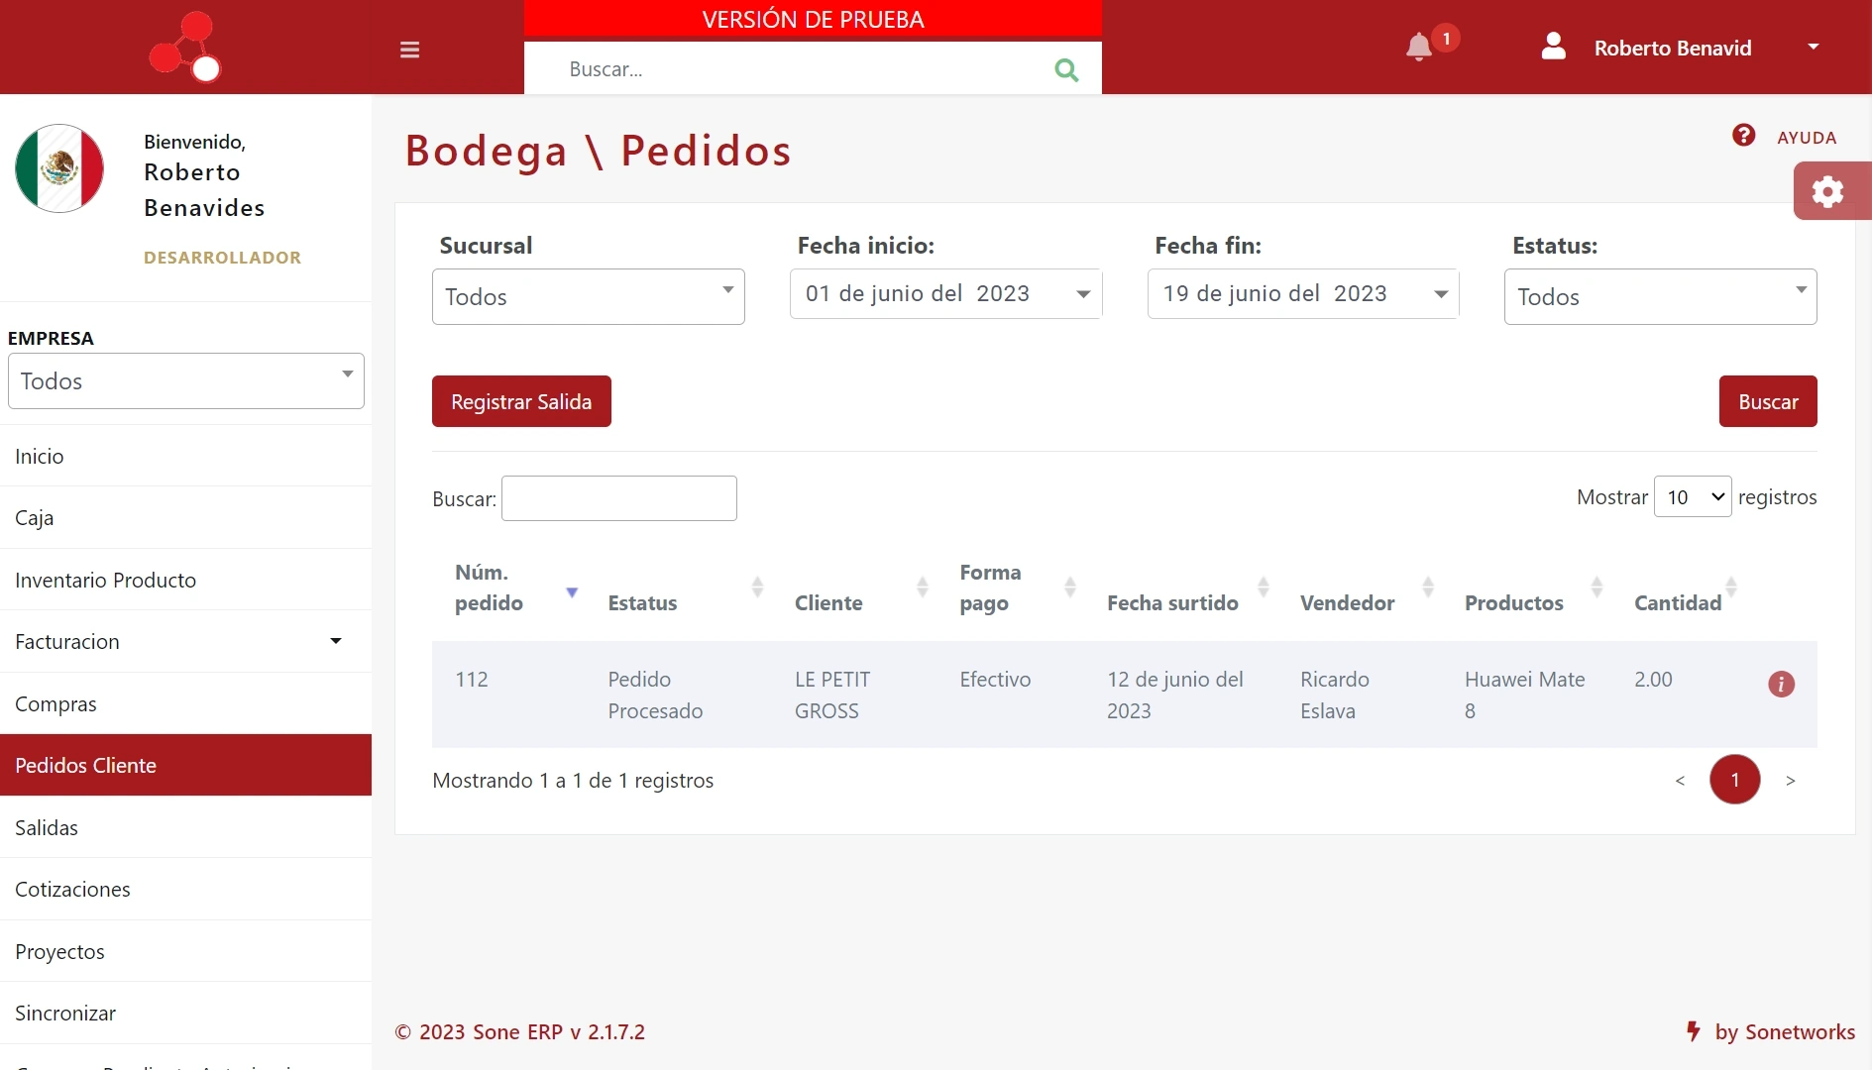Open Cotizaciones from sidebar
Screen dimensions: 1872x1070
tap(185, 889)
